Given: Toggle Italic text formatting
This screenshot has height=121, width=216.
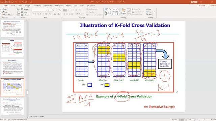Looking at the screenshot, I should point(35,14).
